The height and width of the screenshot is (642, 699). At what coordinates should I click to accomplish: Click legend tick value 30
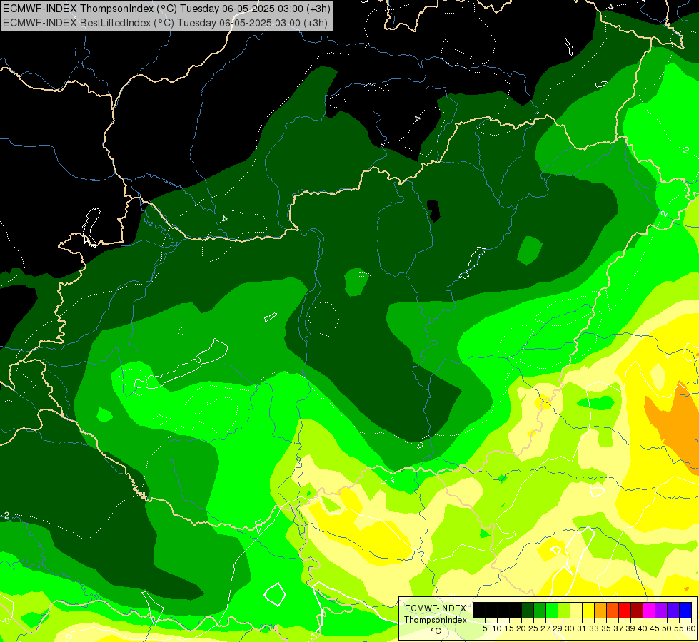pyautogui.click(x=570, y=628)
